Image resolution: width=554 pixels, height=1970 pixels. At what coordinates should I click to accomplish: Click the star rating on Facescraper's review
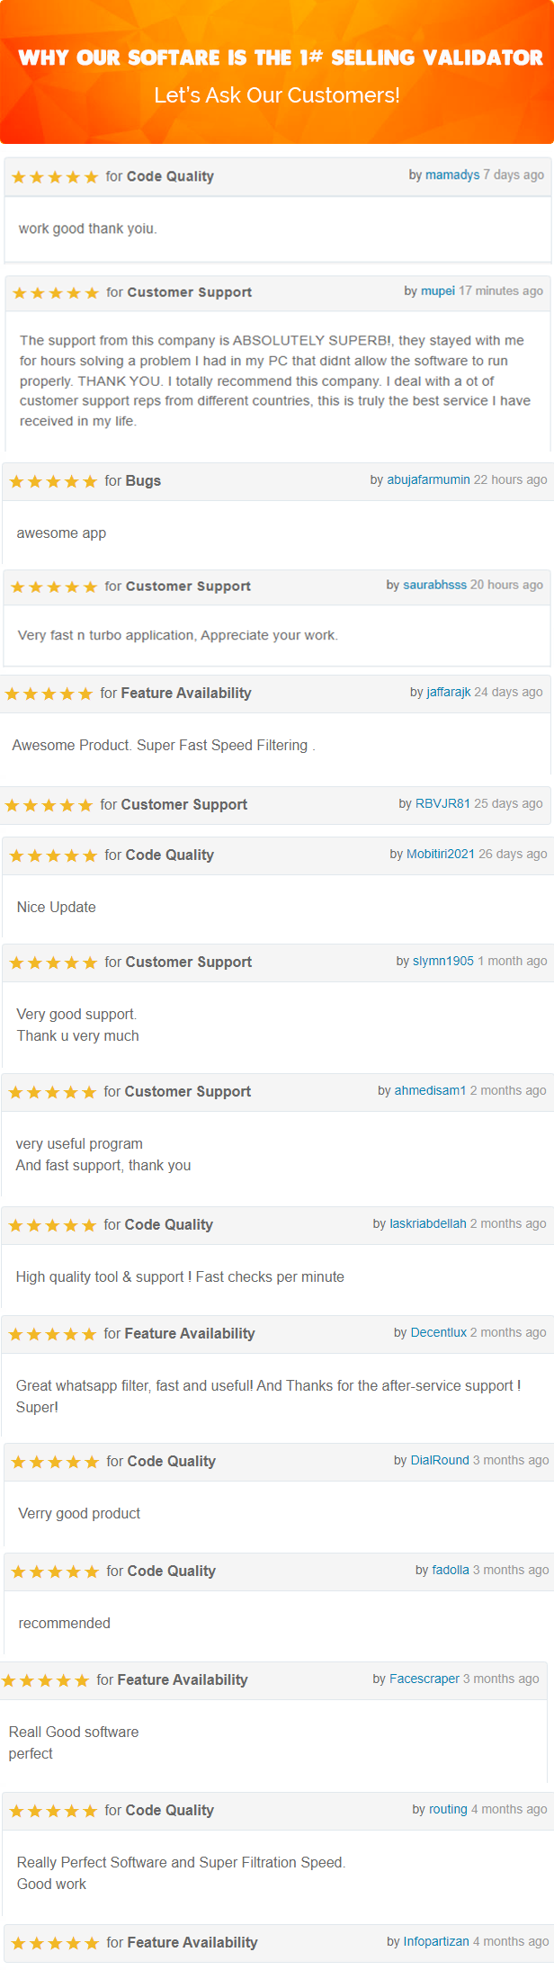(45, 1680)
